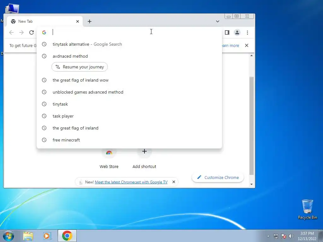Image resolution: width=323 pixels, height=242 pixels.
Task: Show hidden tray icons arrow
Action: pyautogui.click(x=268, y=236)
